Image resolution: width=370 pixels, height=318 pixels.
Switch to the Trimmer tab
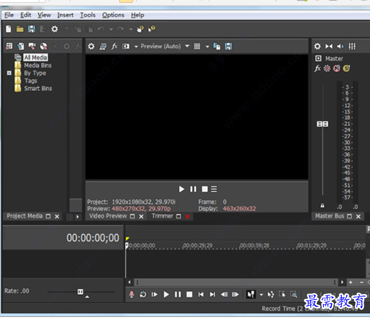[162, 216]
